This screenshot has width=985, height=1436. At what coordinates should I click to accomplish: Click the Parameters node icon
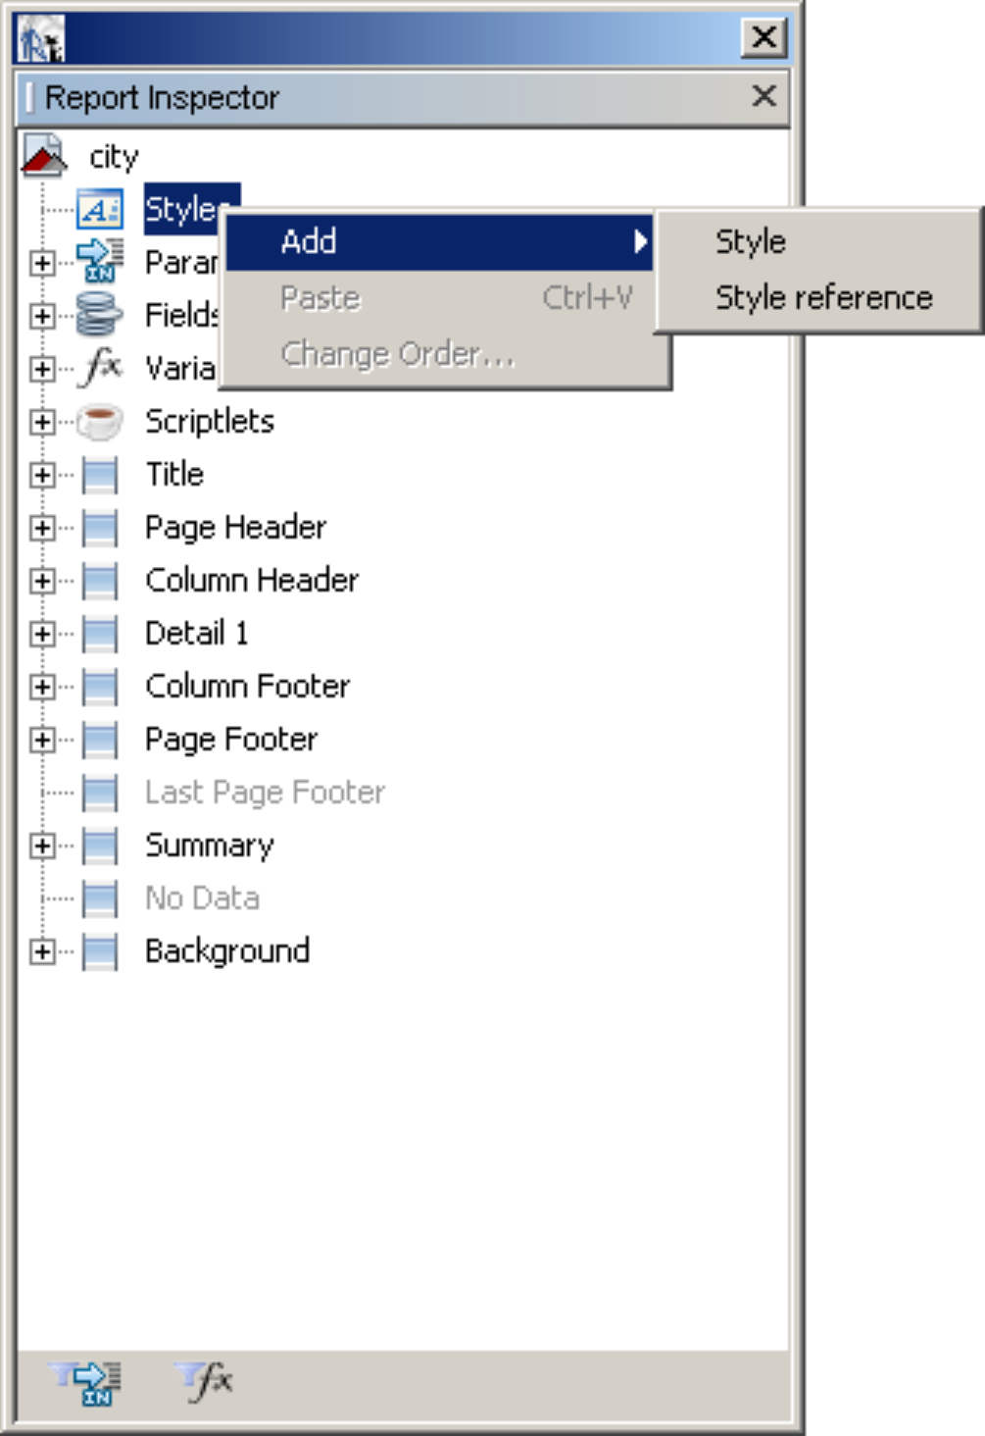click(x=100, y=262)
